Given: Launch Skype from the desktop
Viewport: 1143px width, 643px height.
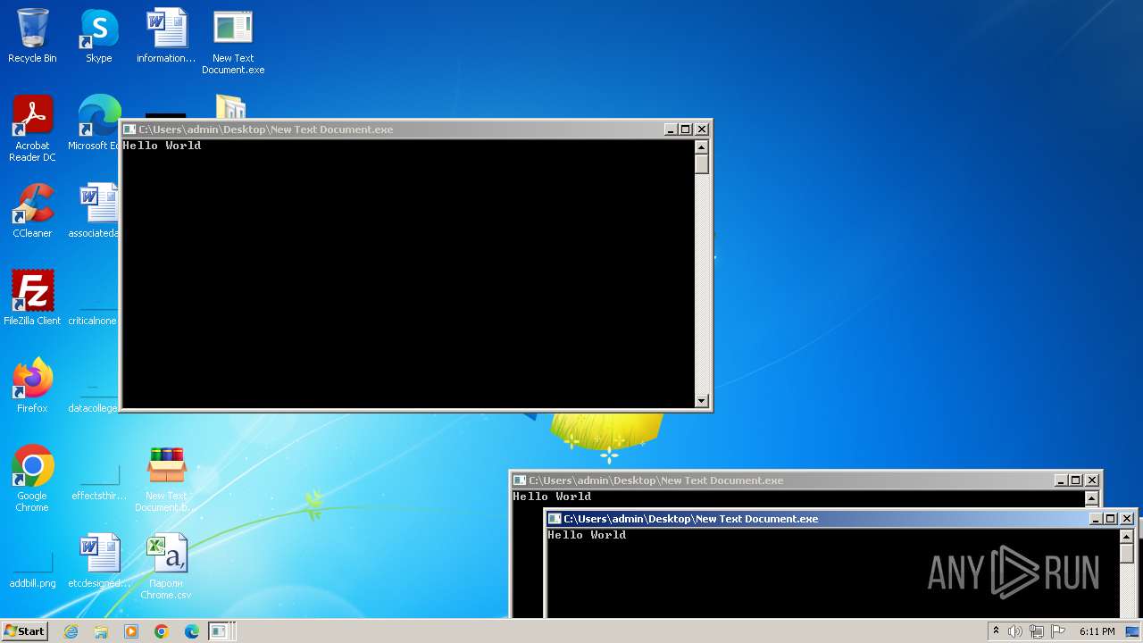Looking at the screenshot, I should pyautogui.click(x=99, y=36).
